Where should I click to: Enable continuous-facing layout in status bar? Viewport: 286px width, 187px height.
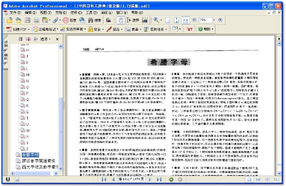pos(267,179)
